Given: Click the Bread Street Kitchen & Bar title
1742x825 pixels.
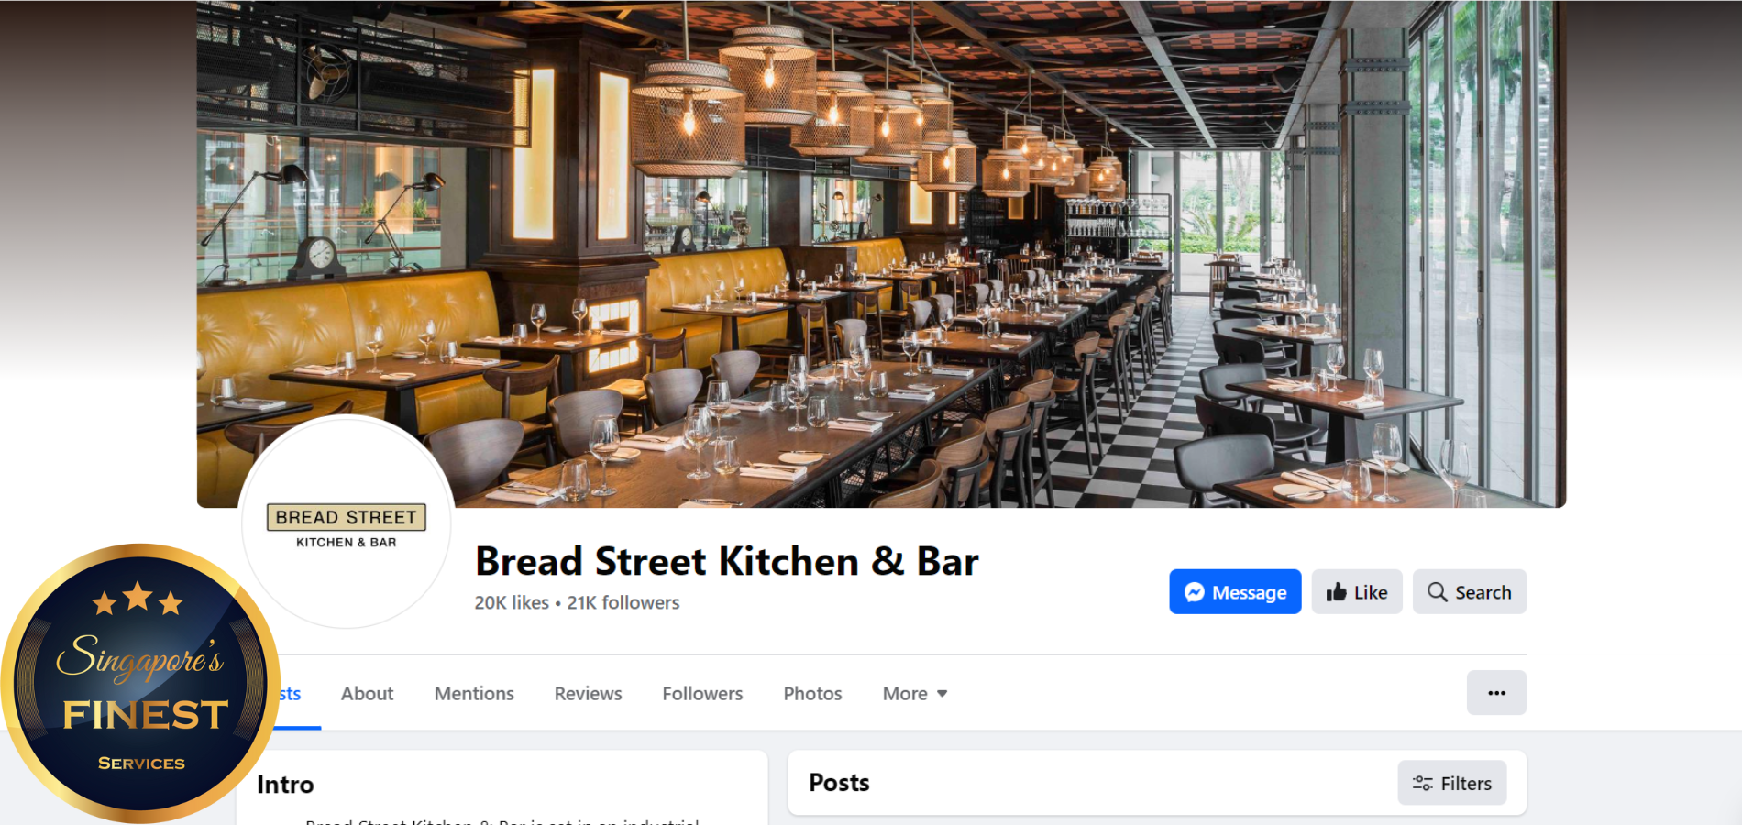Looking at the screenshot, I should [726, 561].
